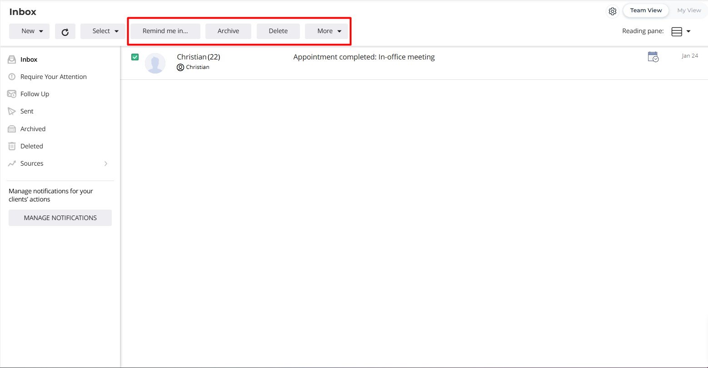The image size is (708, 368).
Task: Open the New dropdown
Action: (29, 31)
